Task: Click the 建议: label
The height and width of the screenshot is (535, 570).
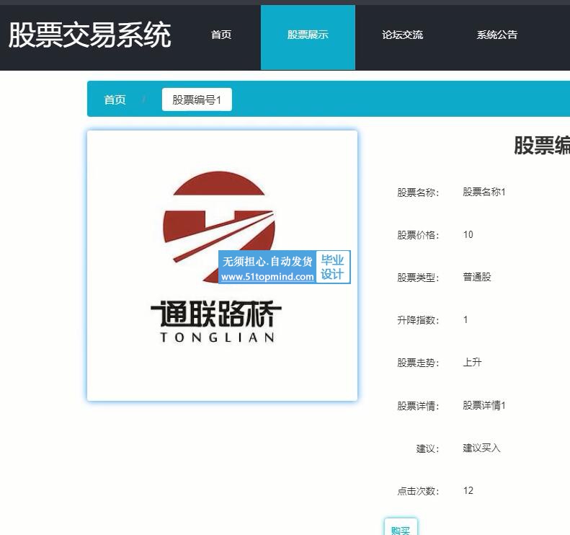Action: coord(427,448)
